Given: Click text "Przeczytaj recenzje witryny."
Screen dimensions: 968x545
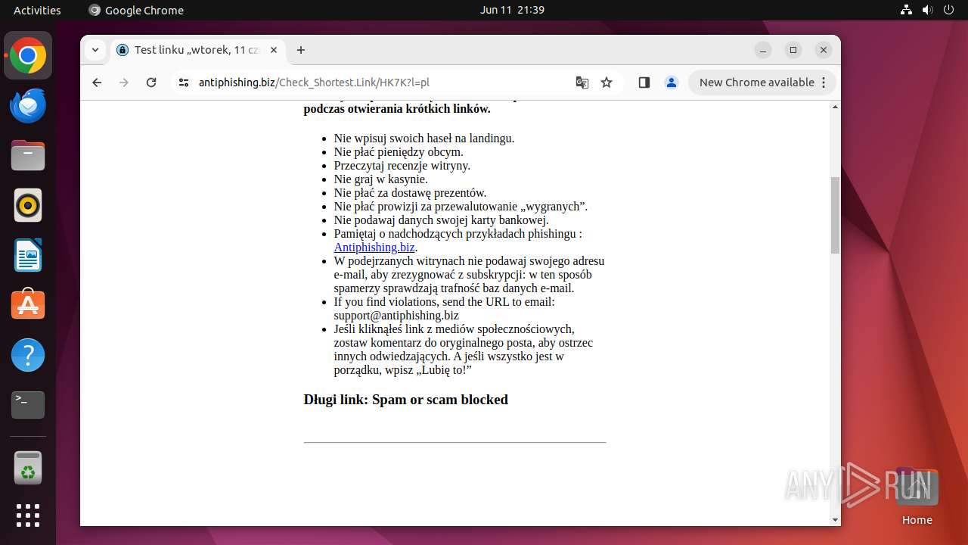Looking at the screenshot, I should pyautogui.click(x=402, y=166).
